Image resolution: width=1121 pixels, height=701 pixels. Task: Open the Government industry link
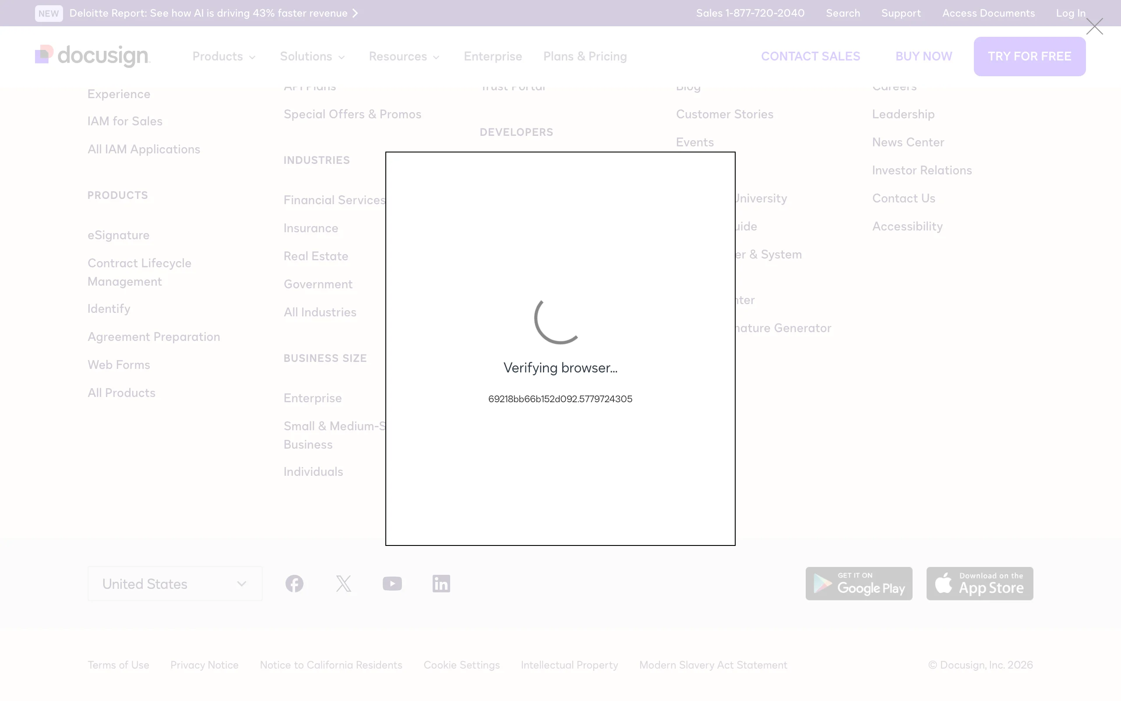(318, 284)
